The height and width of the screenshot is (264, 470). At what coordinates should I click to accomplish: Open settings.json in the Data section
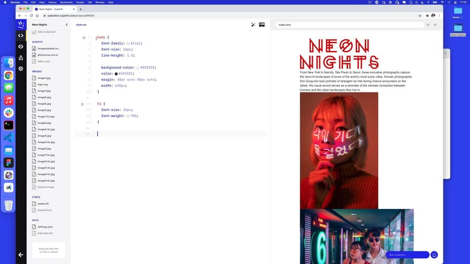point(45,227)
